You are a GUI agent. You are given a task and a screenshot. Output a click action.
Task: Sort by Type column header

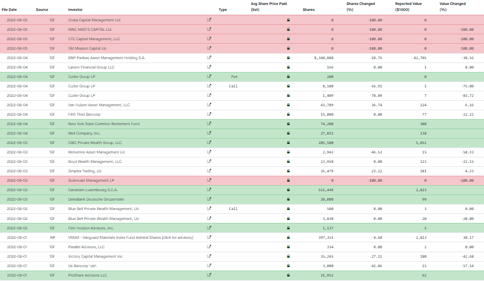pos(222,9)
